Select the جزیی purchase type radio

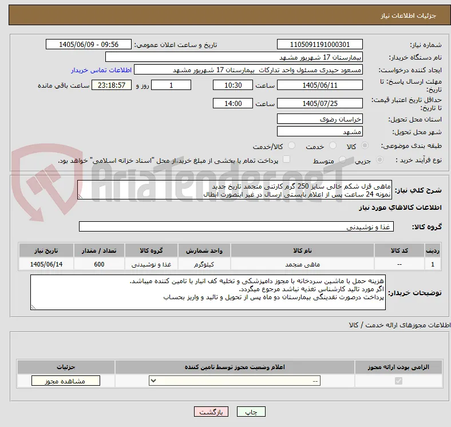(x=379, y=159)
